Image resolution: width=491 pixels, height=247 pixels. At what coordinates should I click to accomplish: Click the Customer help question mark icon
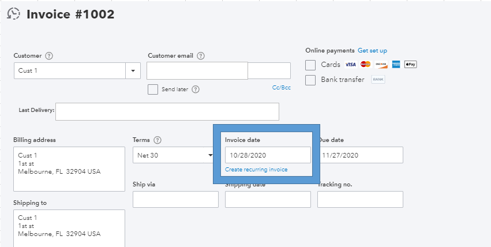pyautogui.click(x=49, y=56)
